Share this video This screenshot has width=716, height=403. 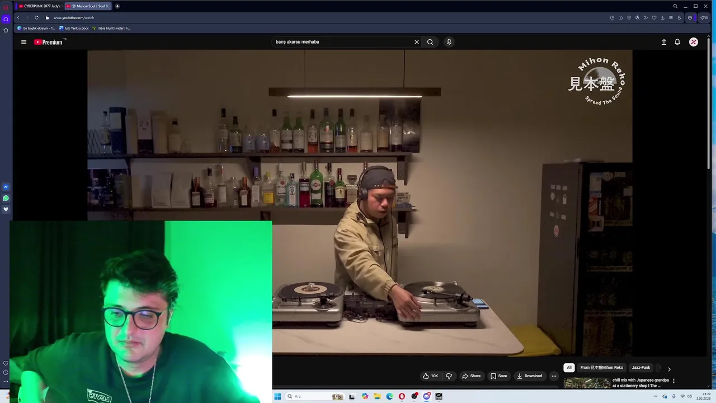(x=471, y=376)
